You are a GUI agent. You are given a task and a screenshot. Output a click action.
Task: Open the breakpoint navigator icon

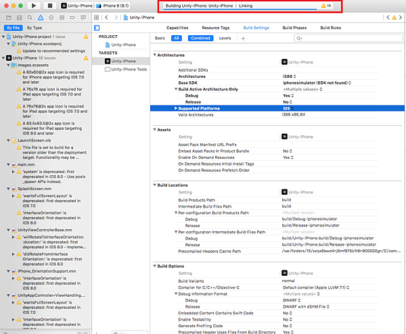(x=72, y=18)
